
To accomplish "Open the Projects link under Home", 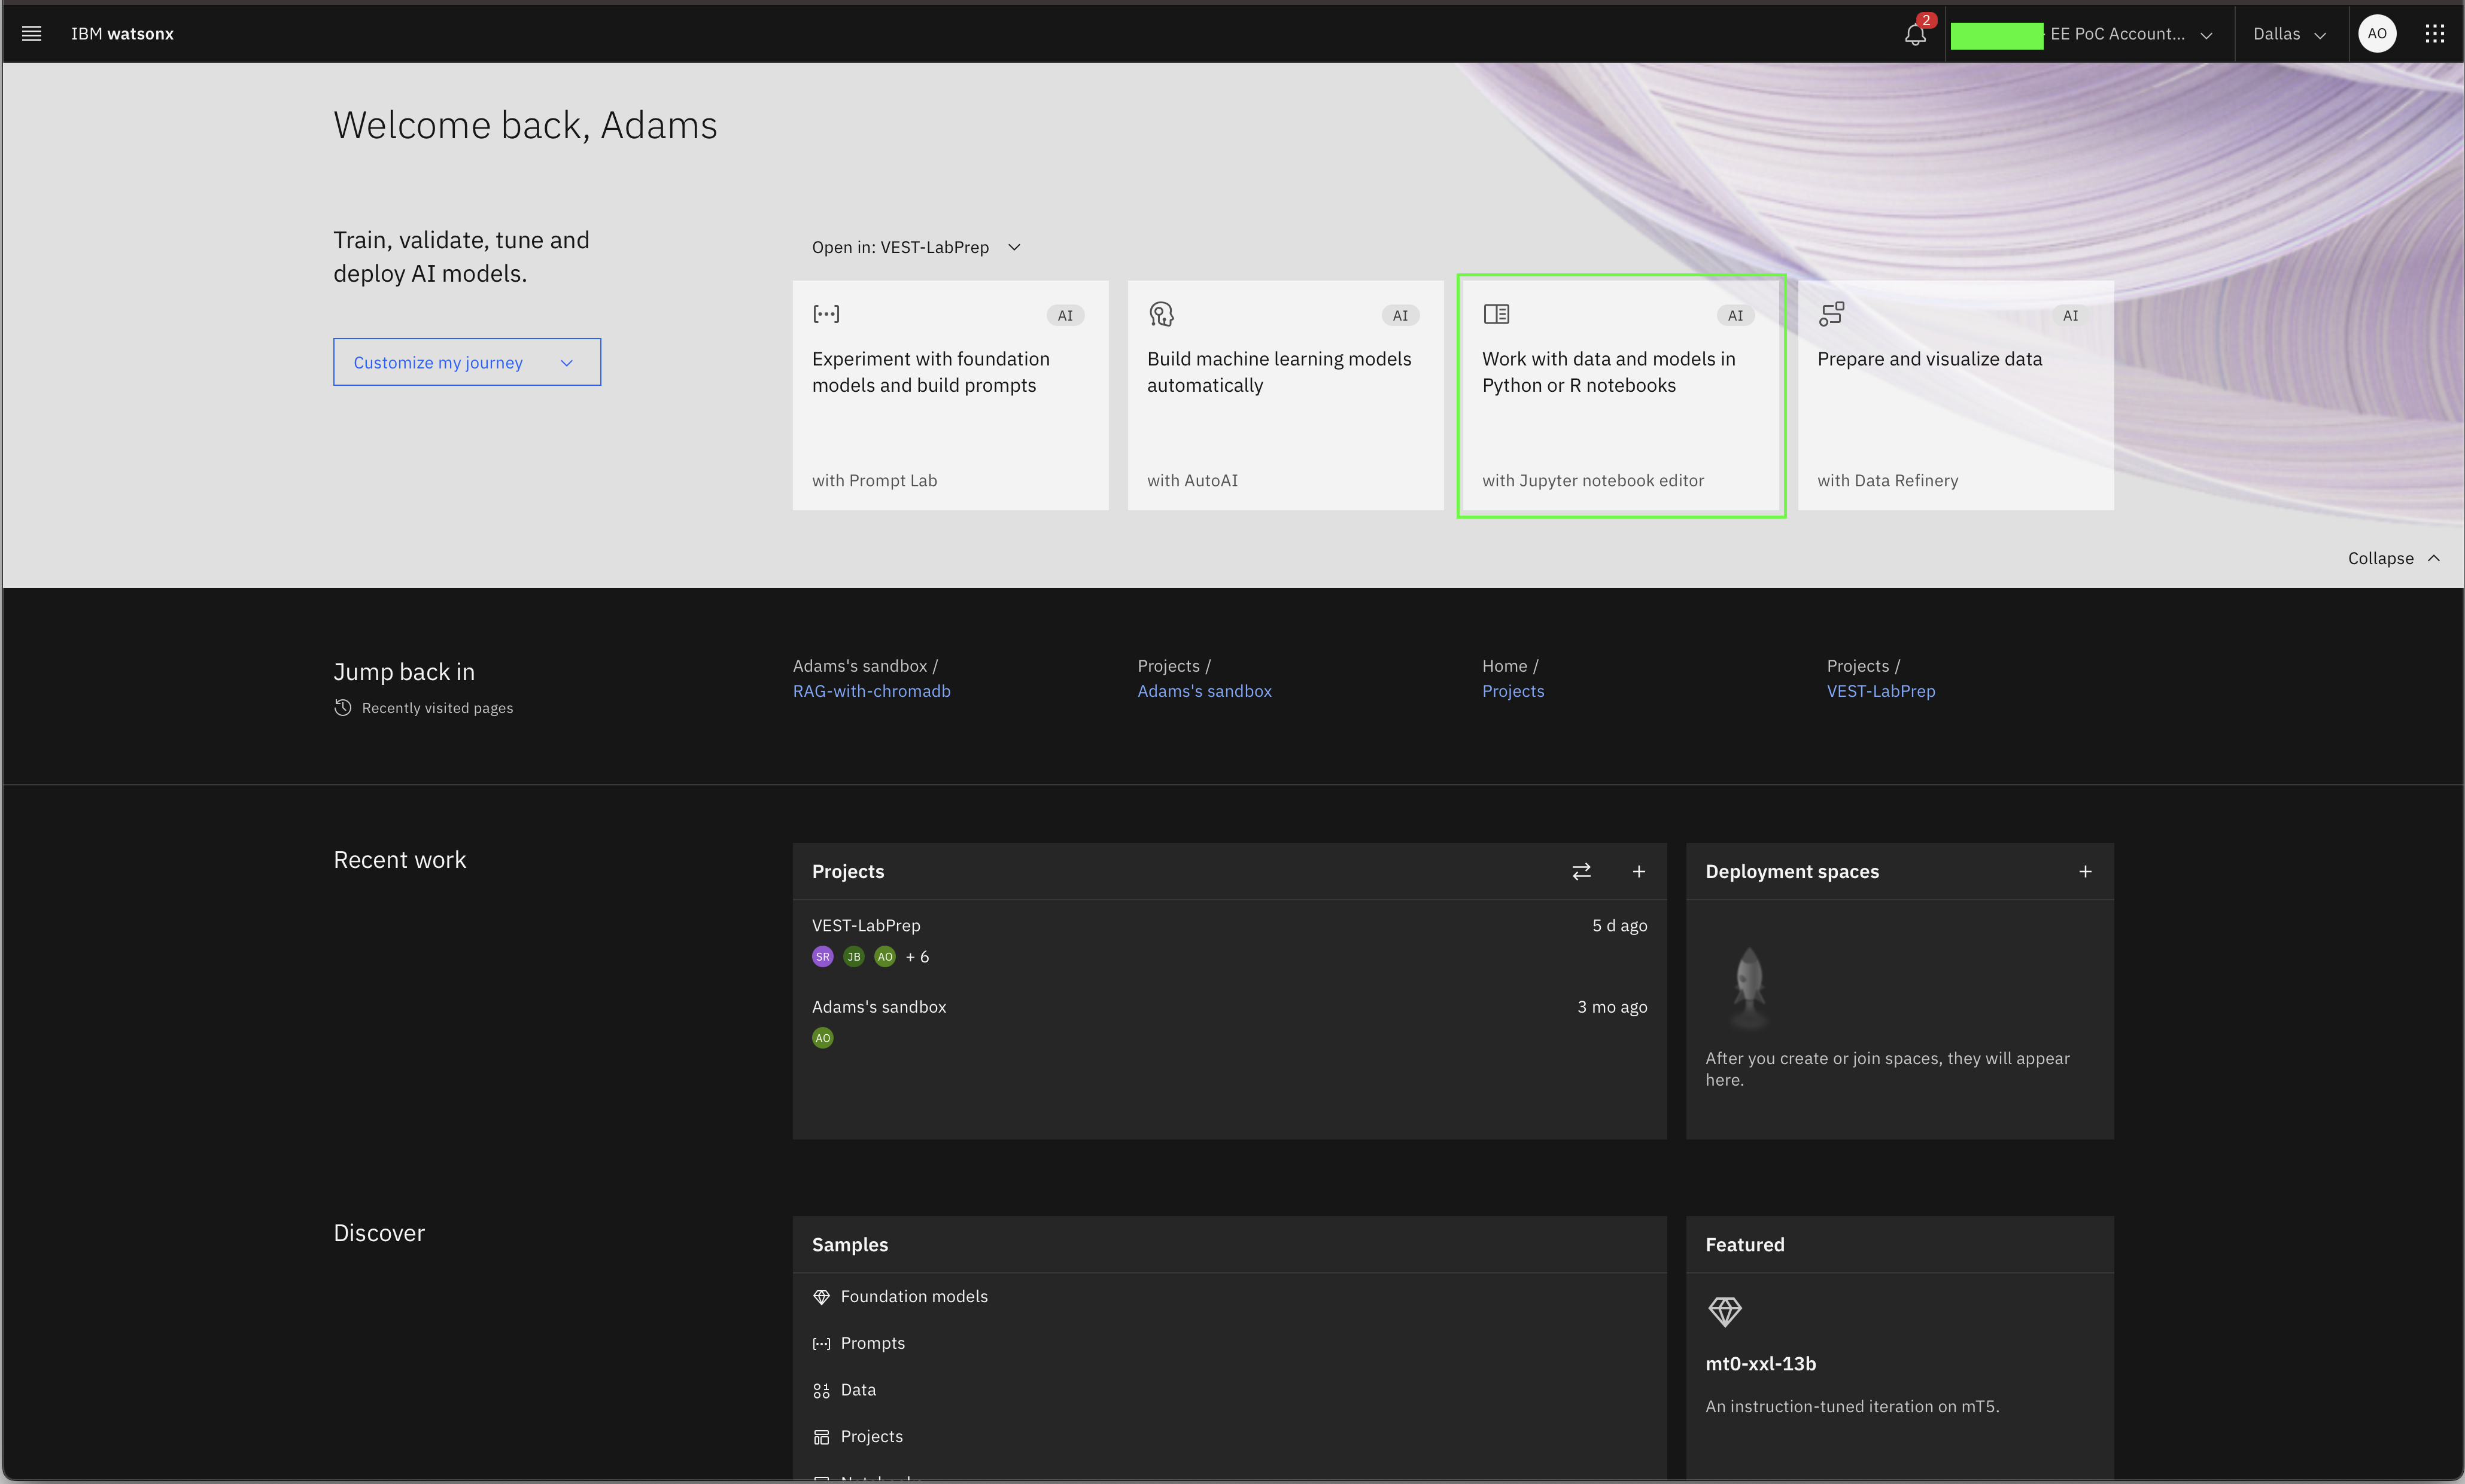I will (x=1513, y=691).
